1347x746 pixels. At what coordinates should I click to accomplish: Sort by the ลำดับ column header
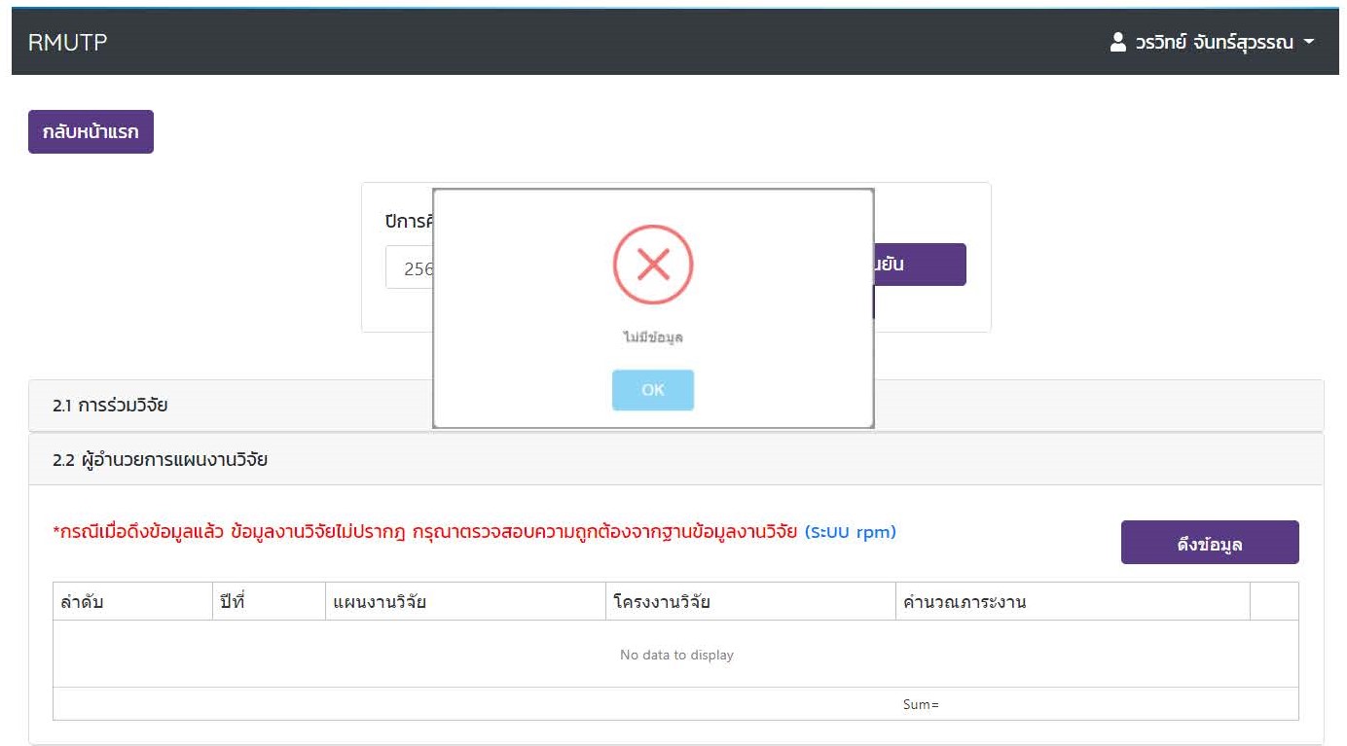(82, 602)
